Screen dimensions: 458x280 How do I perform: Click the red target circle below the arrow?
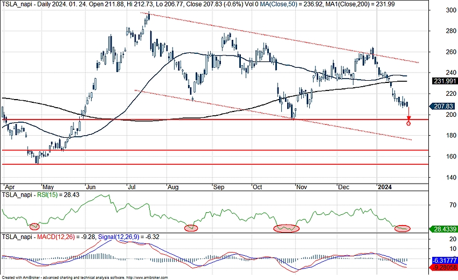tap(408, 124)
